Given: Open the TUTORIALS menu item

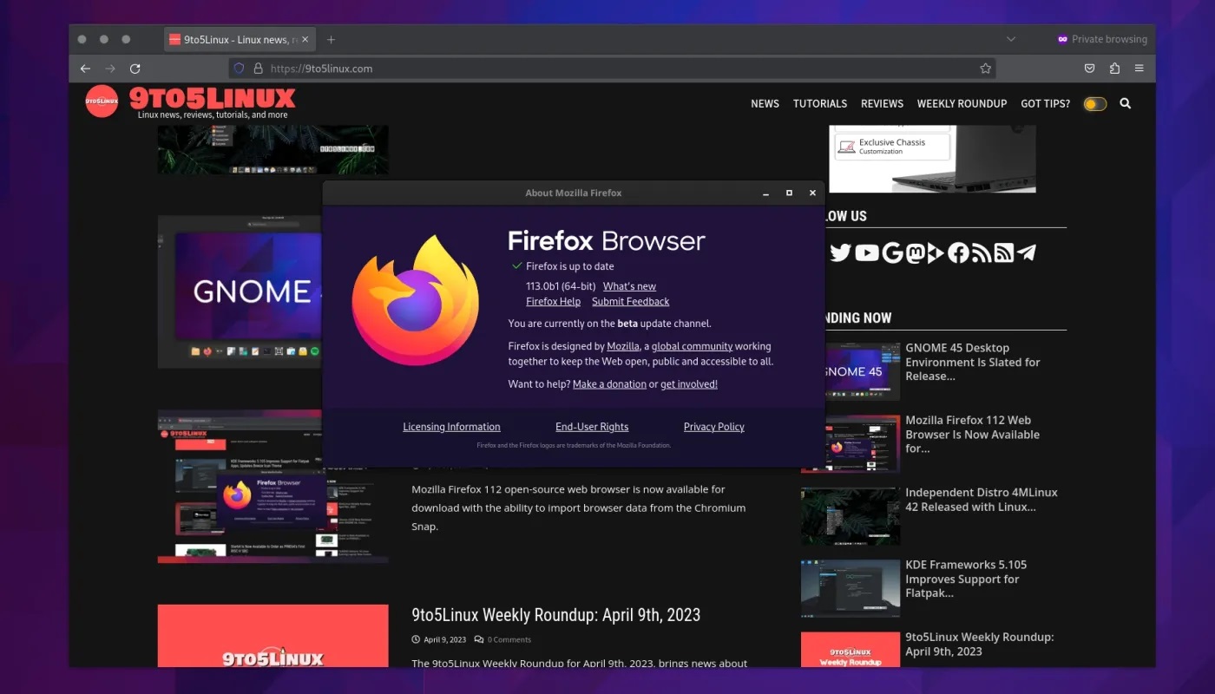Looking at the screenshot, I should click(820, 103).
